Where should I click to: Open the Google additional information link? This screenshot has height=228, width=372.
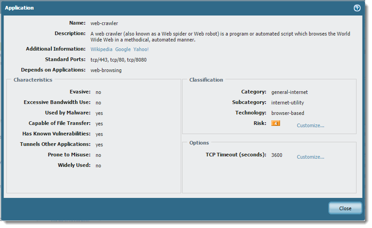pos(123,49)
